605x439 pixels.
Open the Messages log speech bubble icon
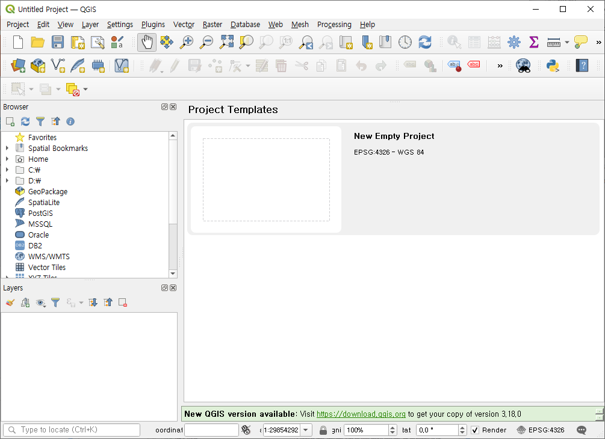pyautogui.click(x=582, y=430)
